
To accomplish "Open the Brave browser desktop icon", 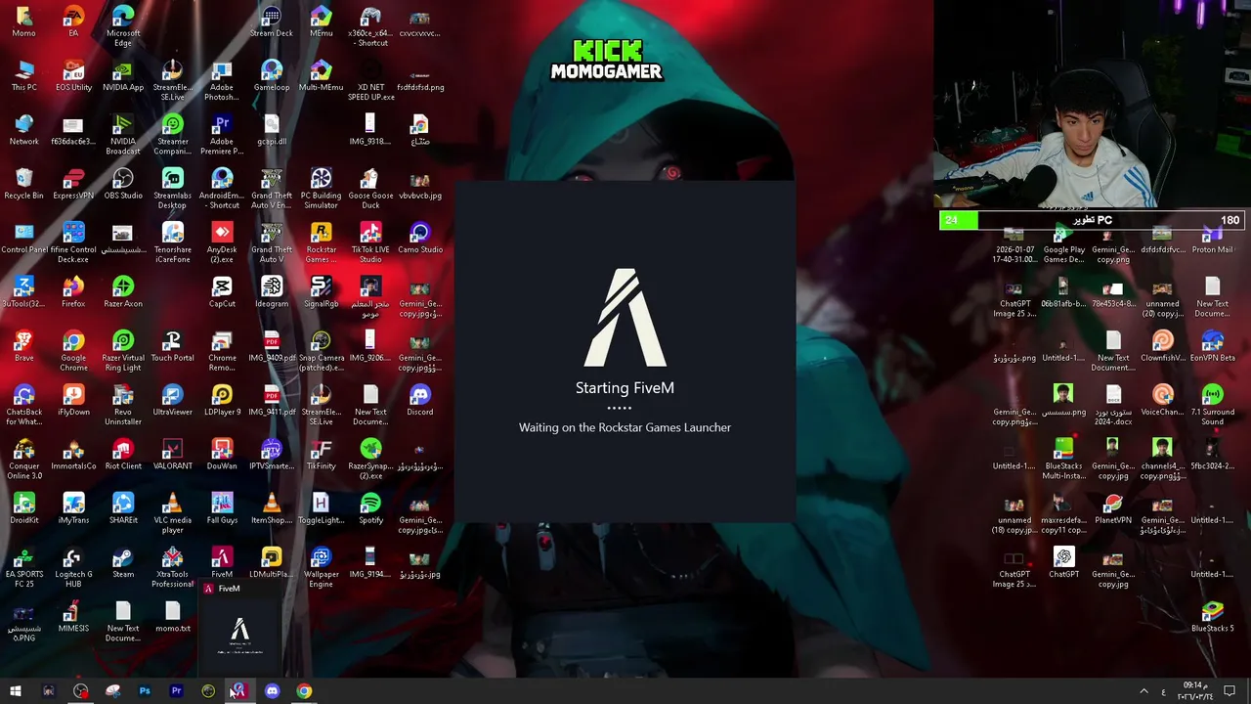I will (23, 346).
